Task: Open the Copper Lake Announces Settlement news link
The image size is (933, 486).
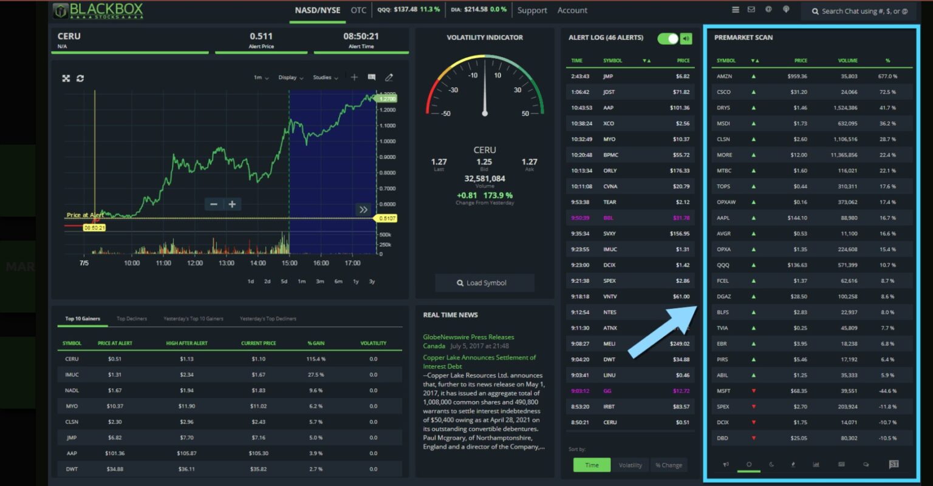Action: click(479, 362)
